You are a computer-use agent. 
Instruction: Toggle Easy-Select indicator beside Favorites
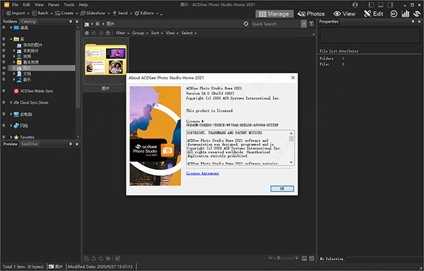(x=4, y=137)
